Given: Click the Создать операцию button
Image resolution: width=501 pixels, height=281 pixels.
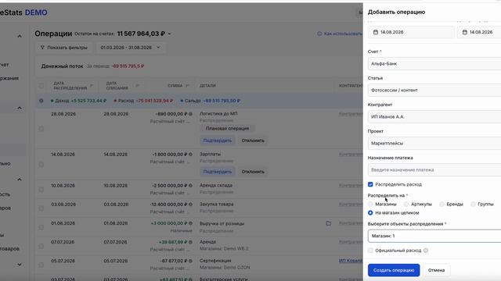Looking at the screenshot, I should point(394,270).
